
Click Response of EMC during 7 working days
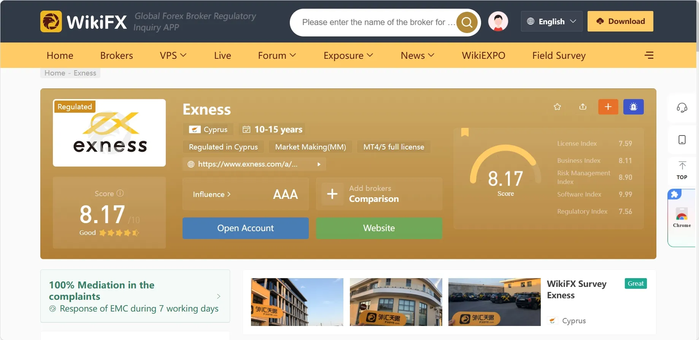pyautogui.click(x=139, y=309)
